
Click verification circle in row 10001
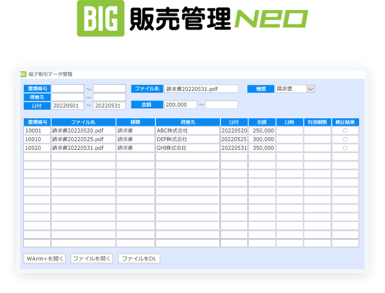pyautogui.click(x=345, y=131)
